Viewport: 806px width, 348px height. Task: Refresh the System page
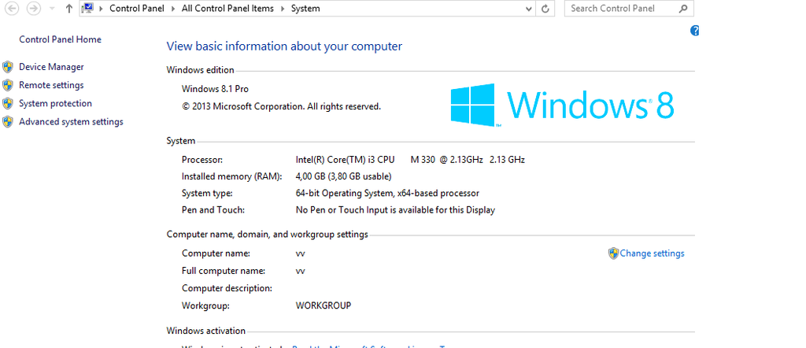(545, 9)
